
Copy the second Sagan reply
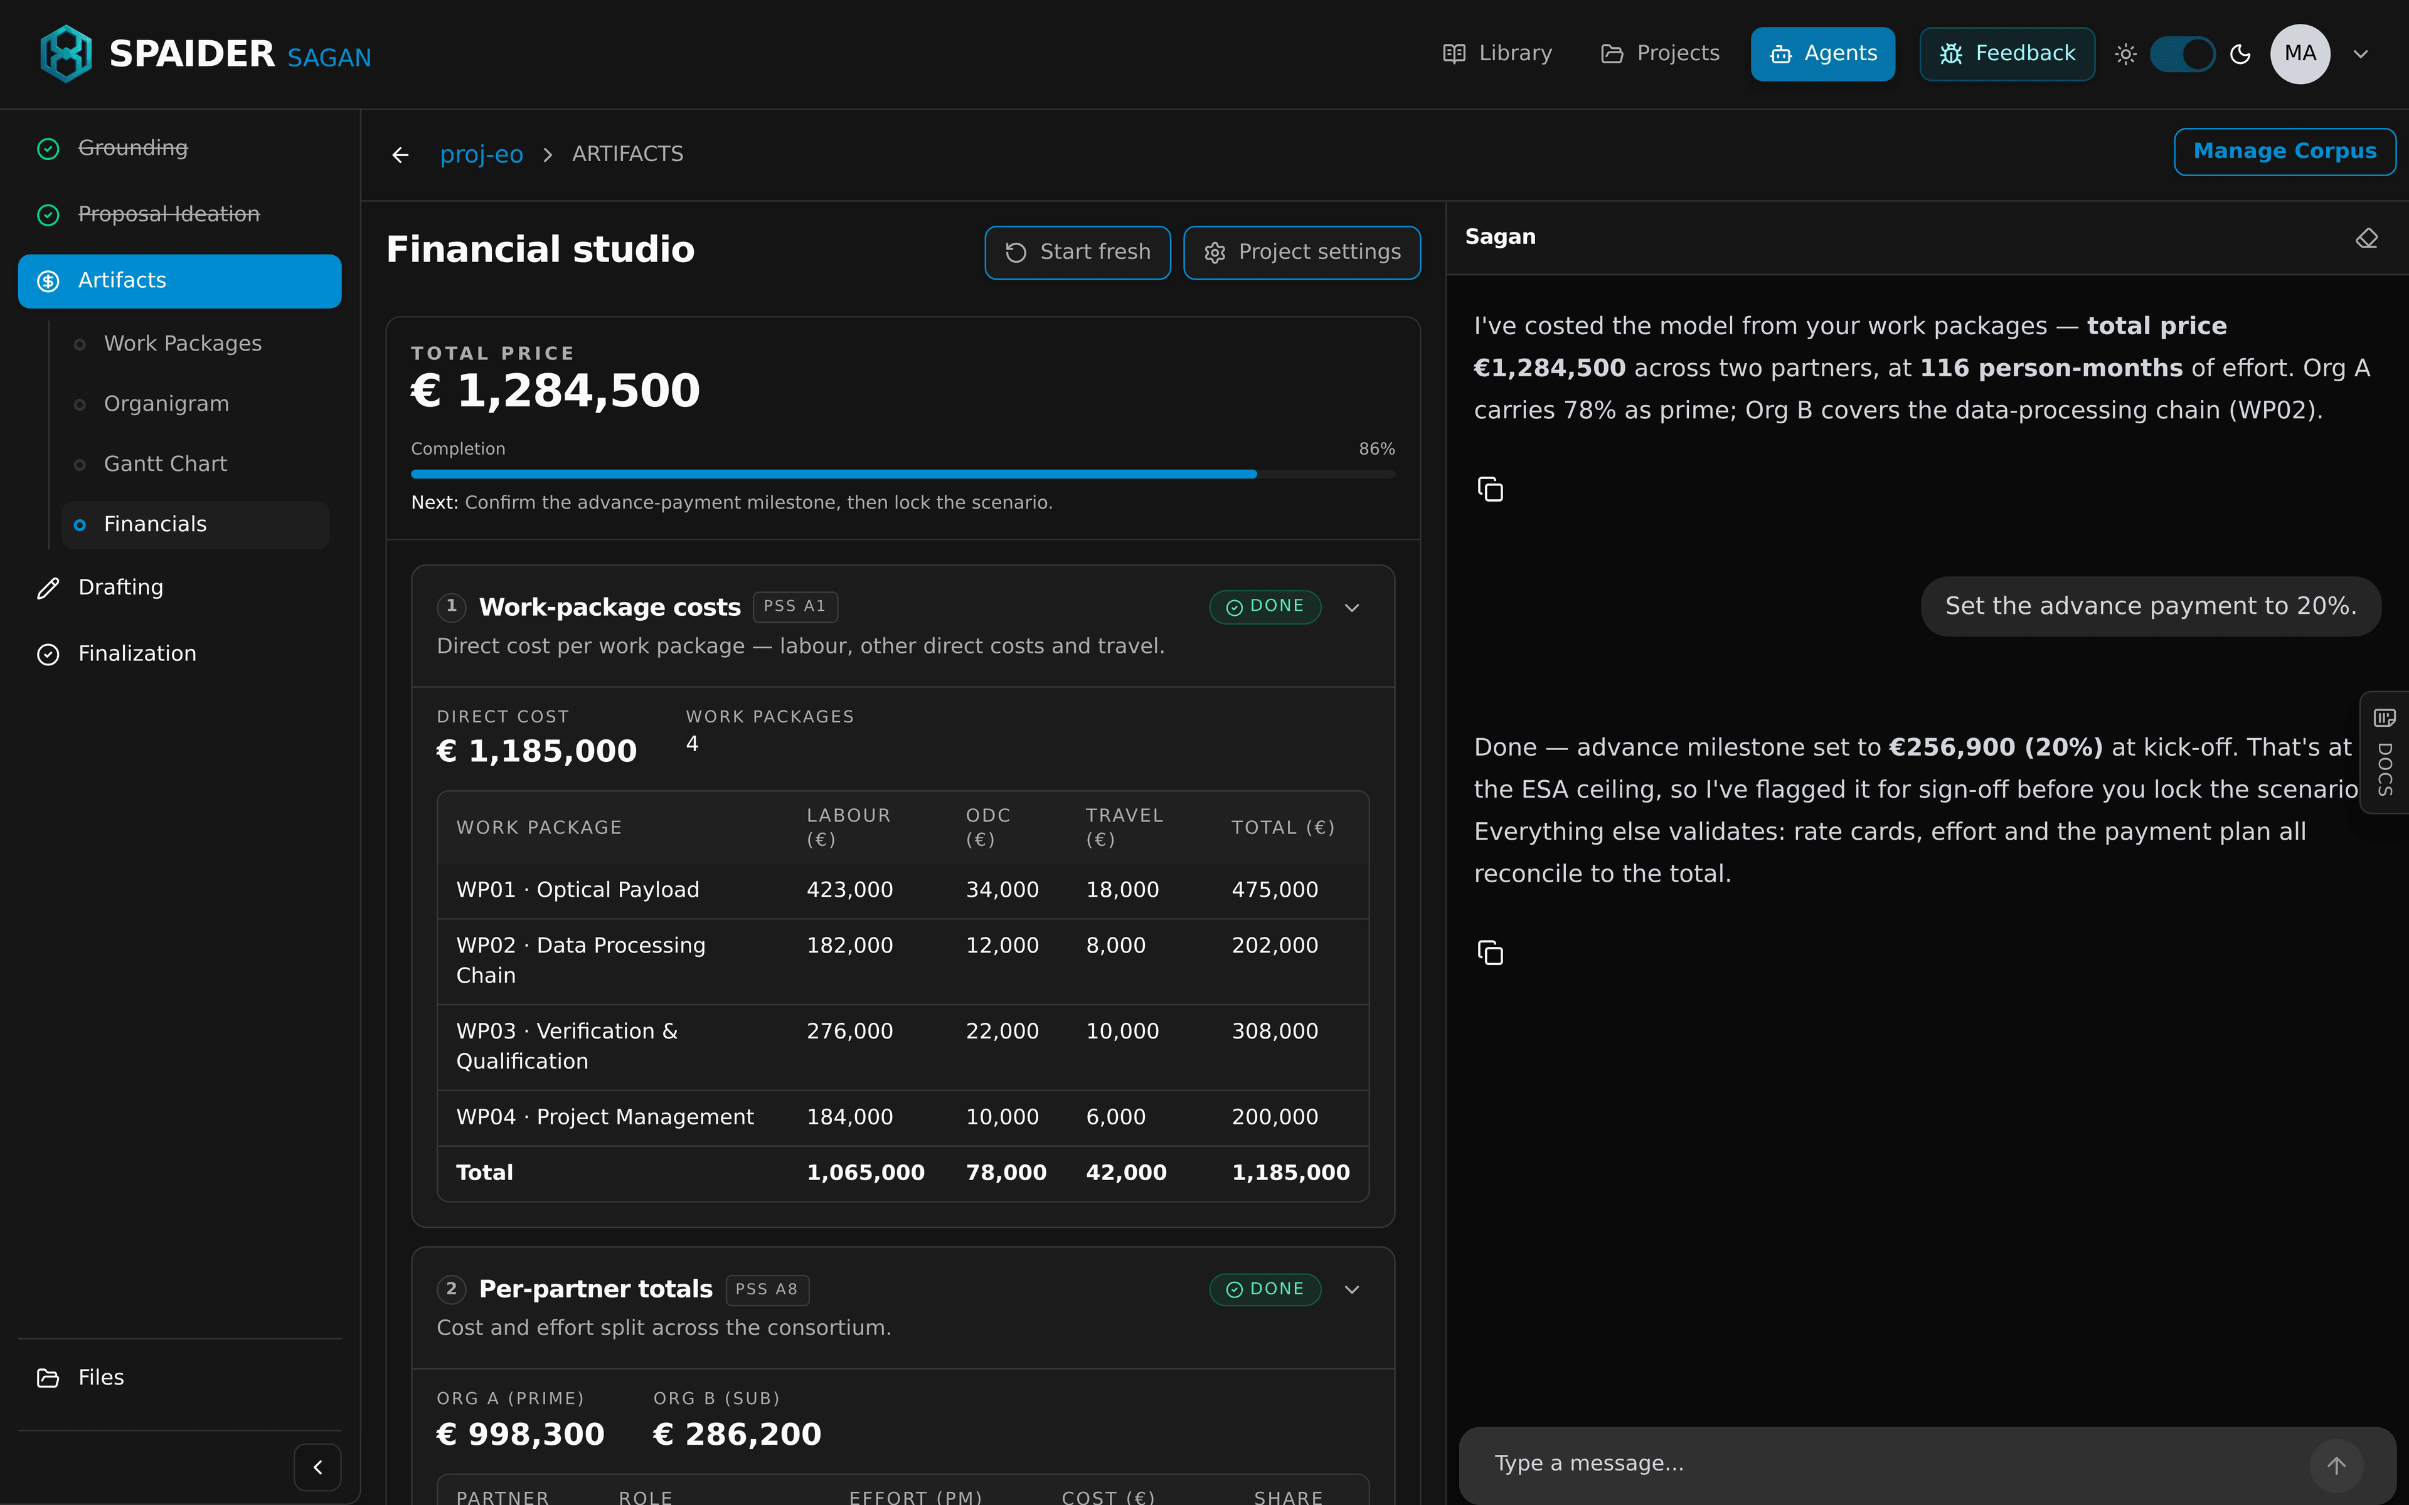(1490, 953)
